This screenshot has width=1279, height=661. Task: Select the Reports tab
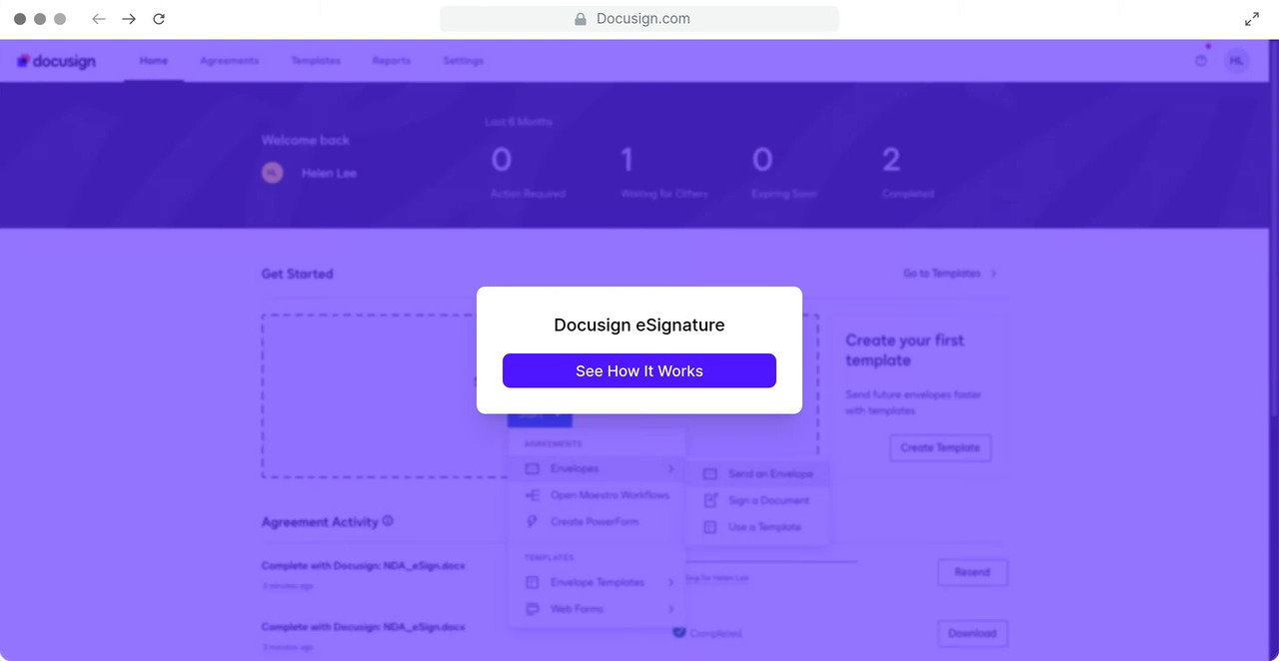coord(391,61)
